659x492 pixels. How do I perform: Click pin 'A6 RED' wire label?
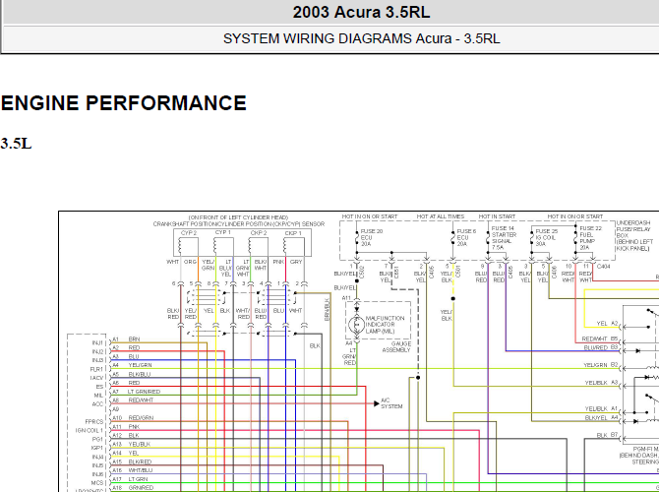[126, 383]
